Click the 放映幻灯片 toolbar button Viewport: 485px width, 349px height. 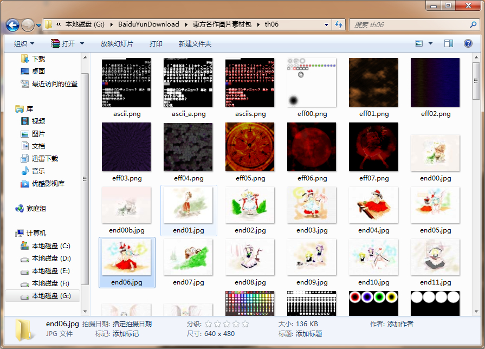(117, 43)
